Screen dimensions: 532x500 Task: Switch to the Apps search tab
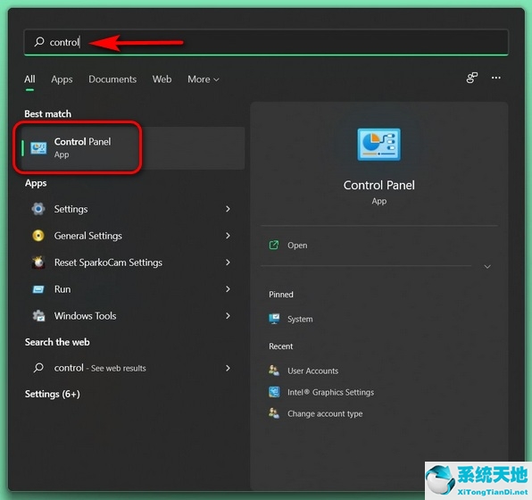[x=62, y=79]
